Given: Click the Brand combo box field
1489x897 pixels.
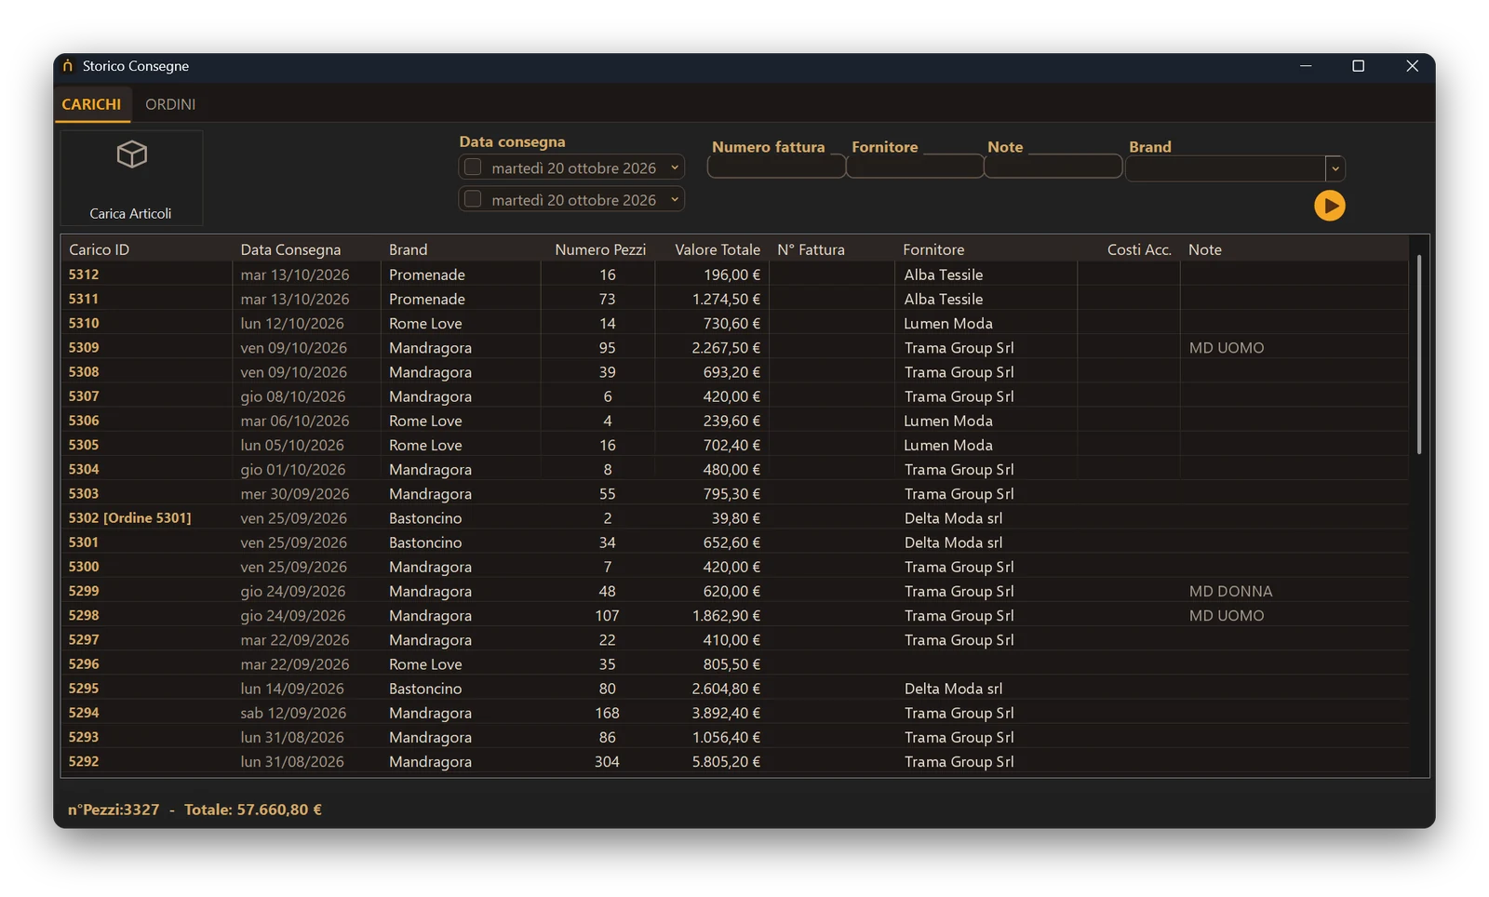Looking at the screenshot, I should tap(1225, 168).
